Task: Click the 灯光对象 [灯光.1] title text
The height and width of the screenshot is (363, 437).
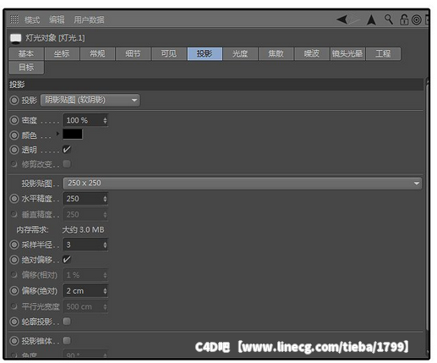Action: 55,38
